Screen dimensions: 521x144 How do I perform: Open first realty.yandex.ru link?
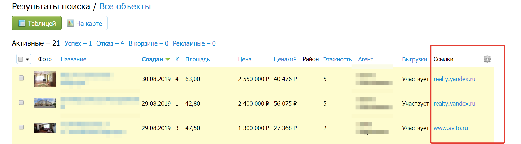coord(454,79)
